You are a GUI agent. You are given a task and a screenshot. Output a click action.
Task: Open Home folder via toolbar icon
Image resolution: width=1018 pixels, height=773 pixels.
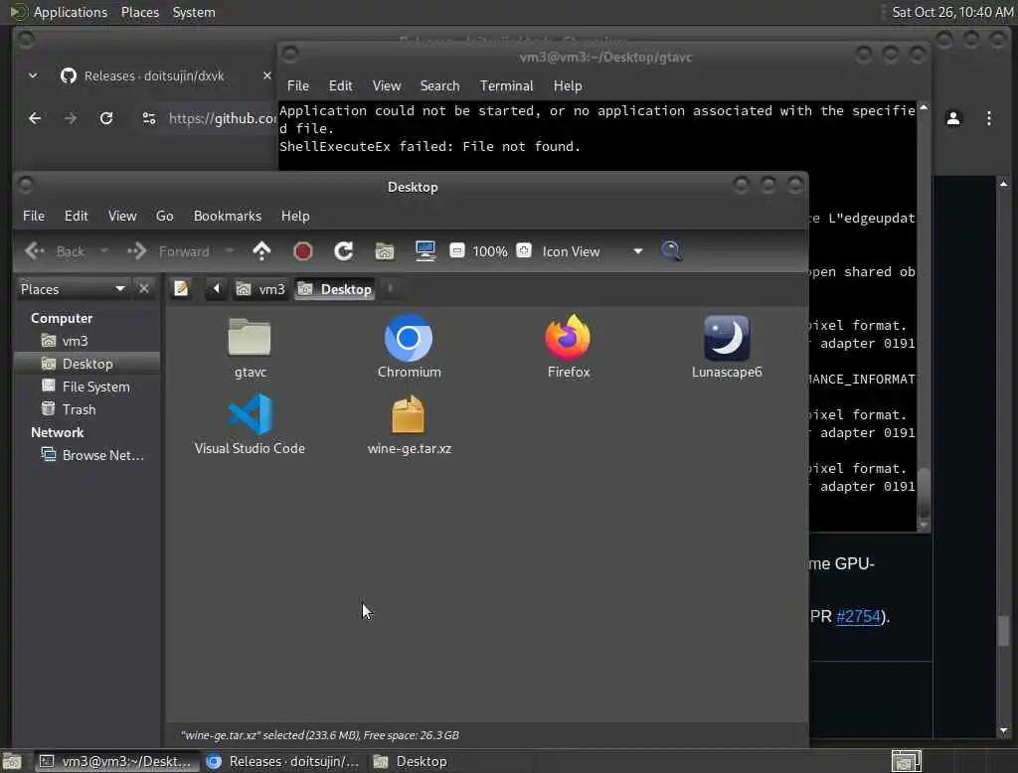point(385,251)
